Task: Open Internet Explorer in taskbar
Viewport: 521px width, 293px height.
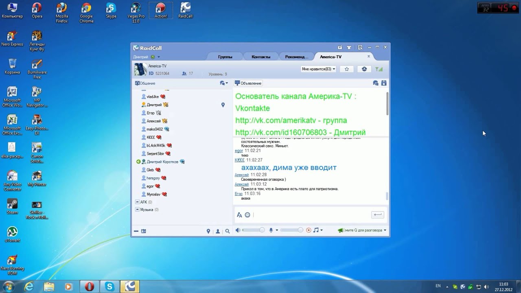Action: coord(29,286)
